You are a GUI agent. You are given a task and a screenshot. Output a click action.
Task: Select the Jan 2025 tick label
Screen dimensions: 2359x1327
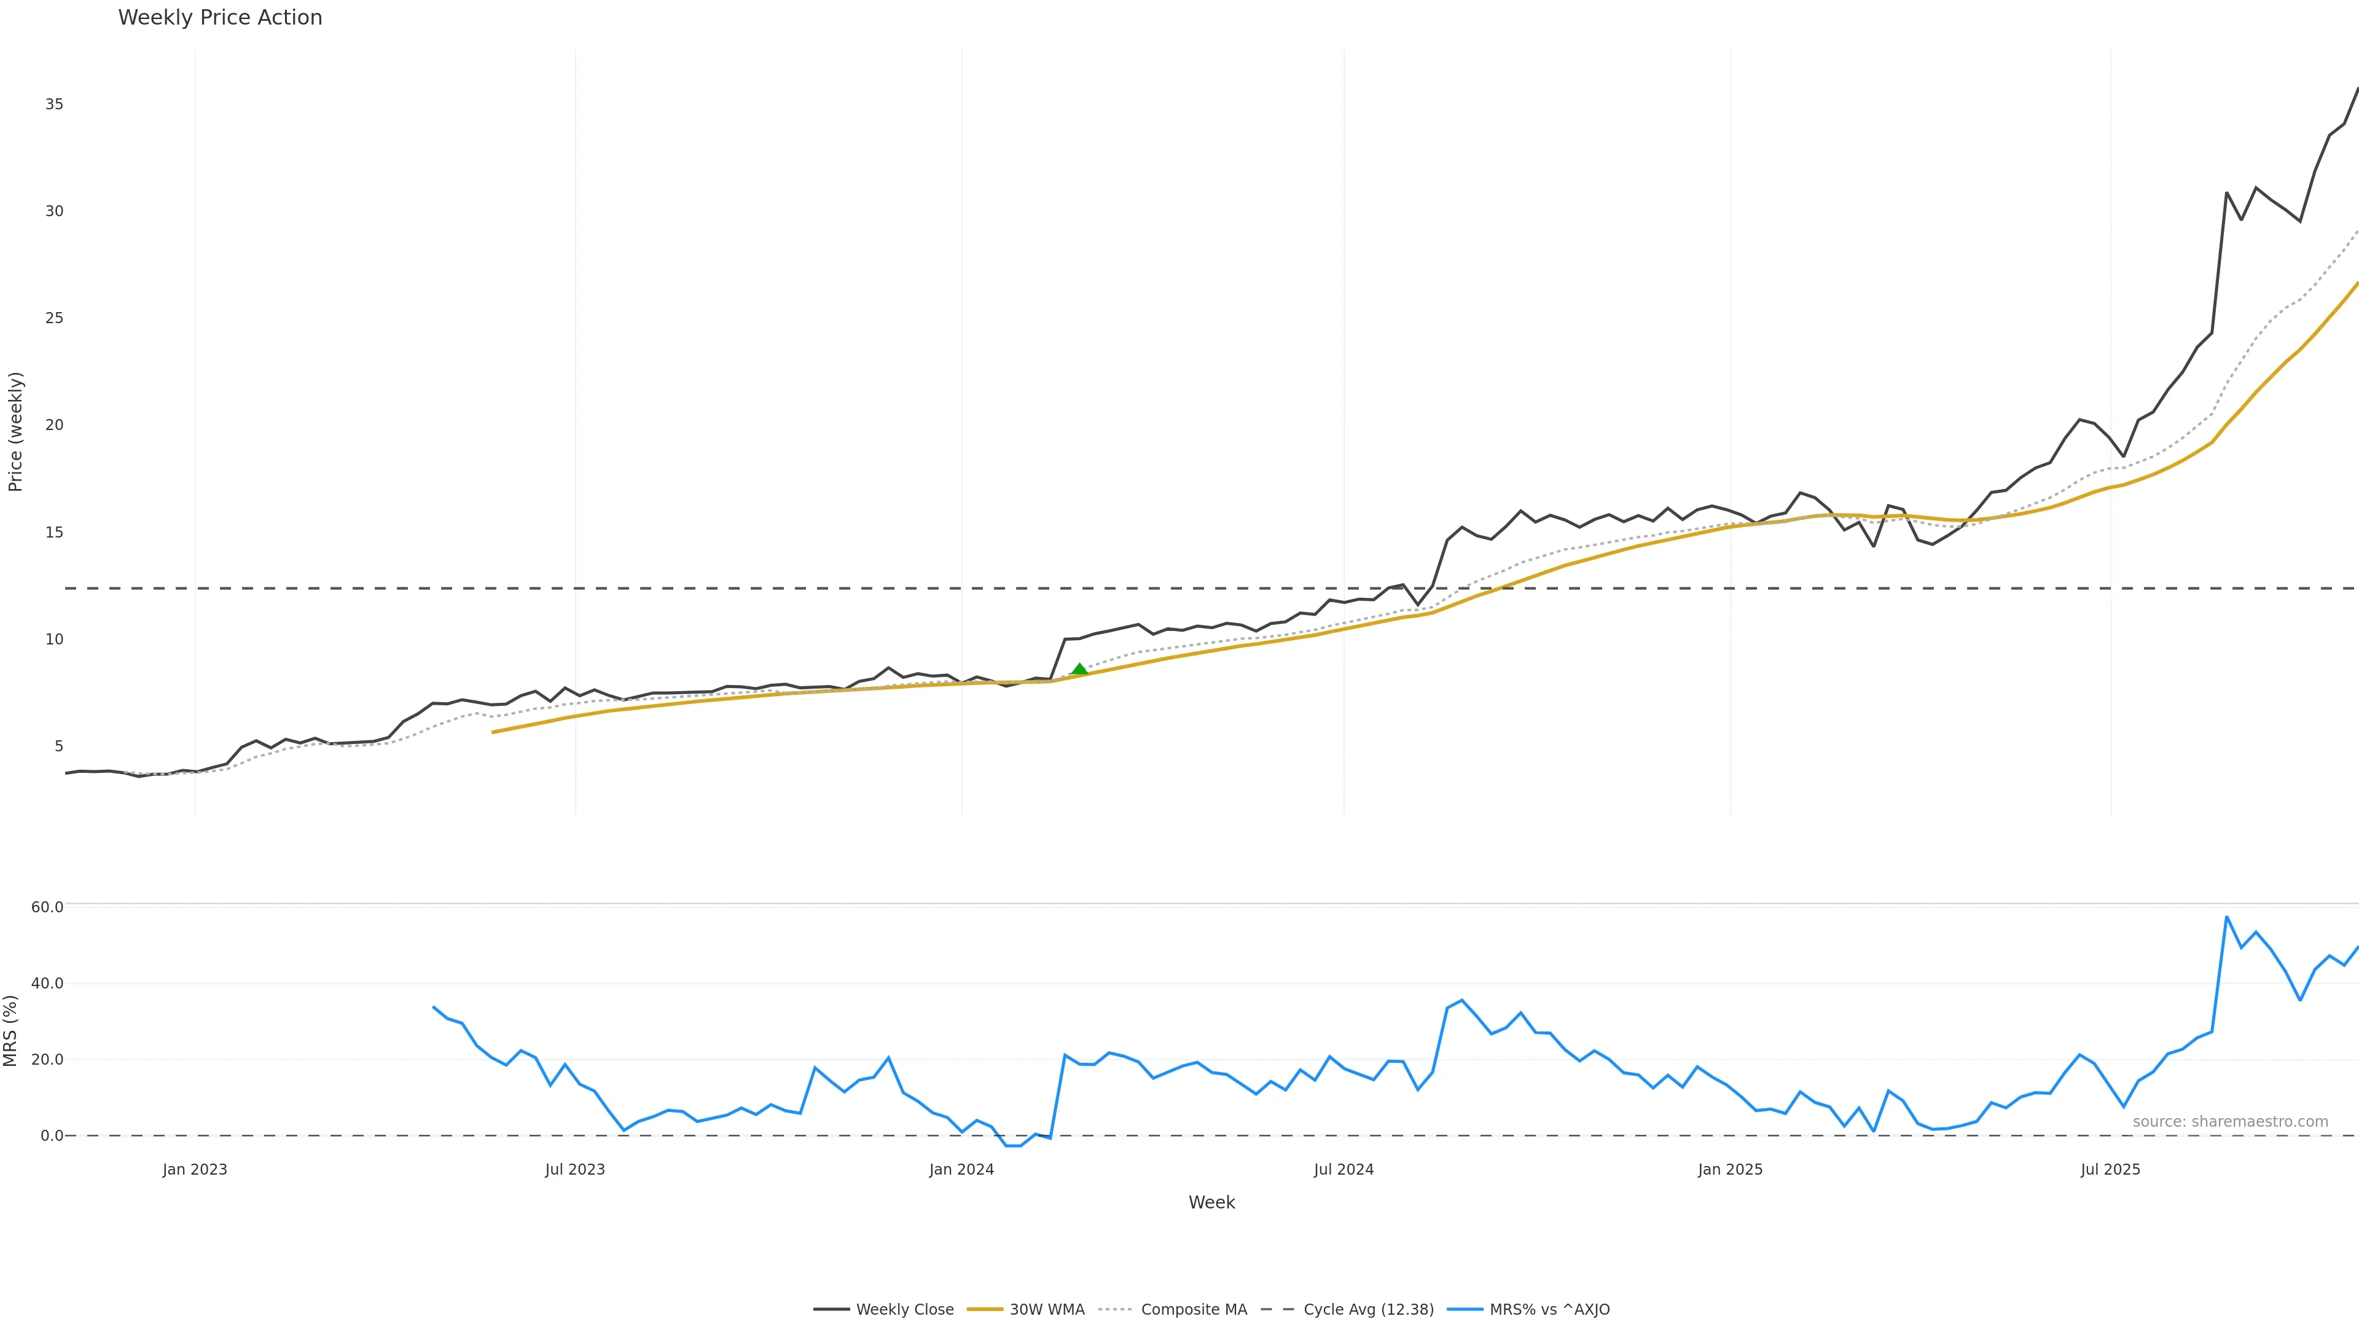(1730, 1170)
